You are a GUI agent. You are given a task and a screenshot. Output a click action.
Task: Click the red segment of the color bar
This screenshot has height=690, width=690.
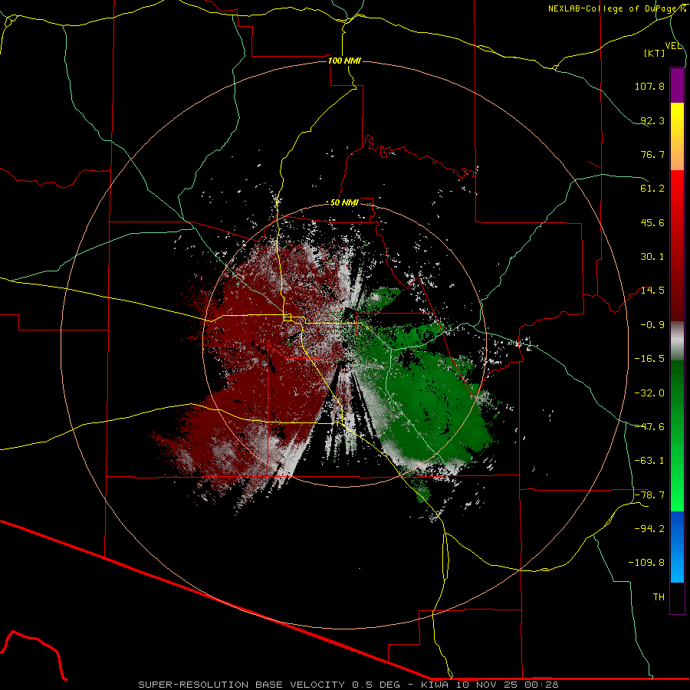(677, 245)
